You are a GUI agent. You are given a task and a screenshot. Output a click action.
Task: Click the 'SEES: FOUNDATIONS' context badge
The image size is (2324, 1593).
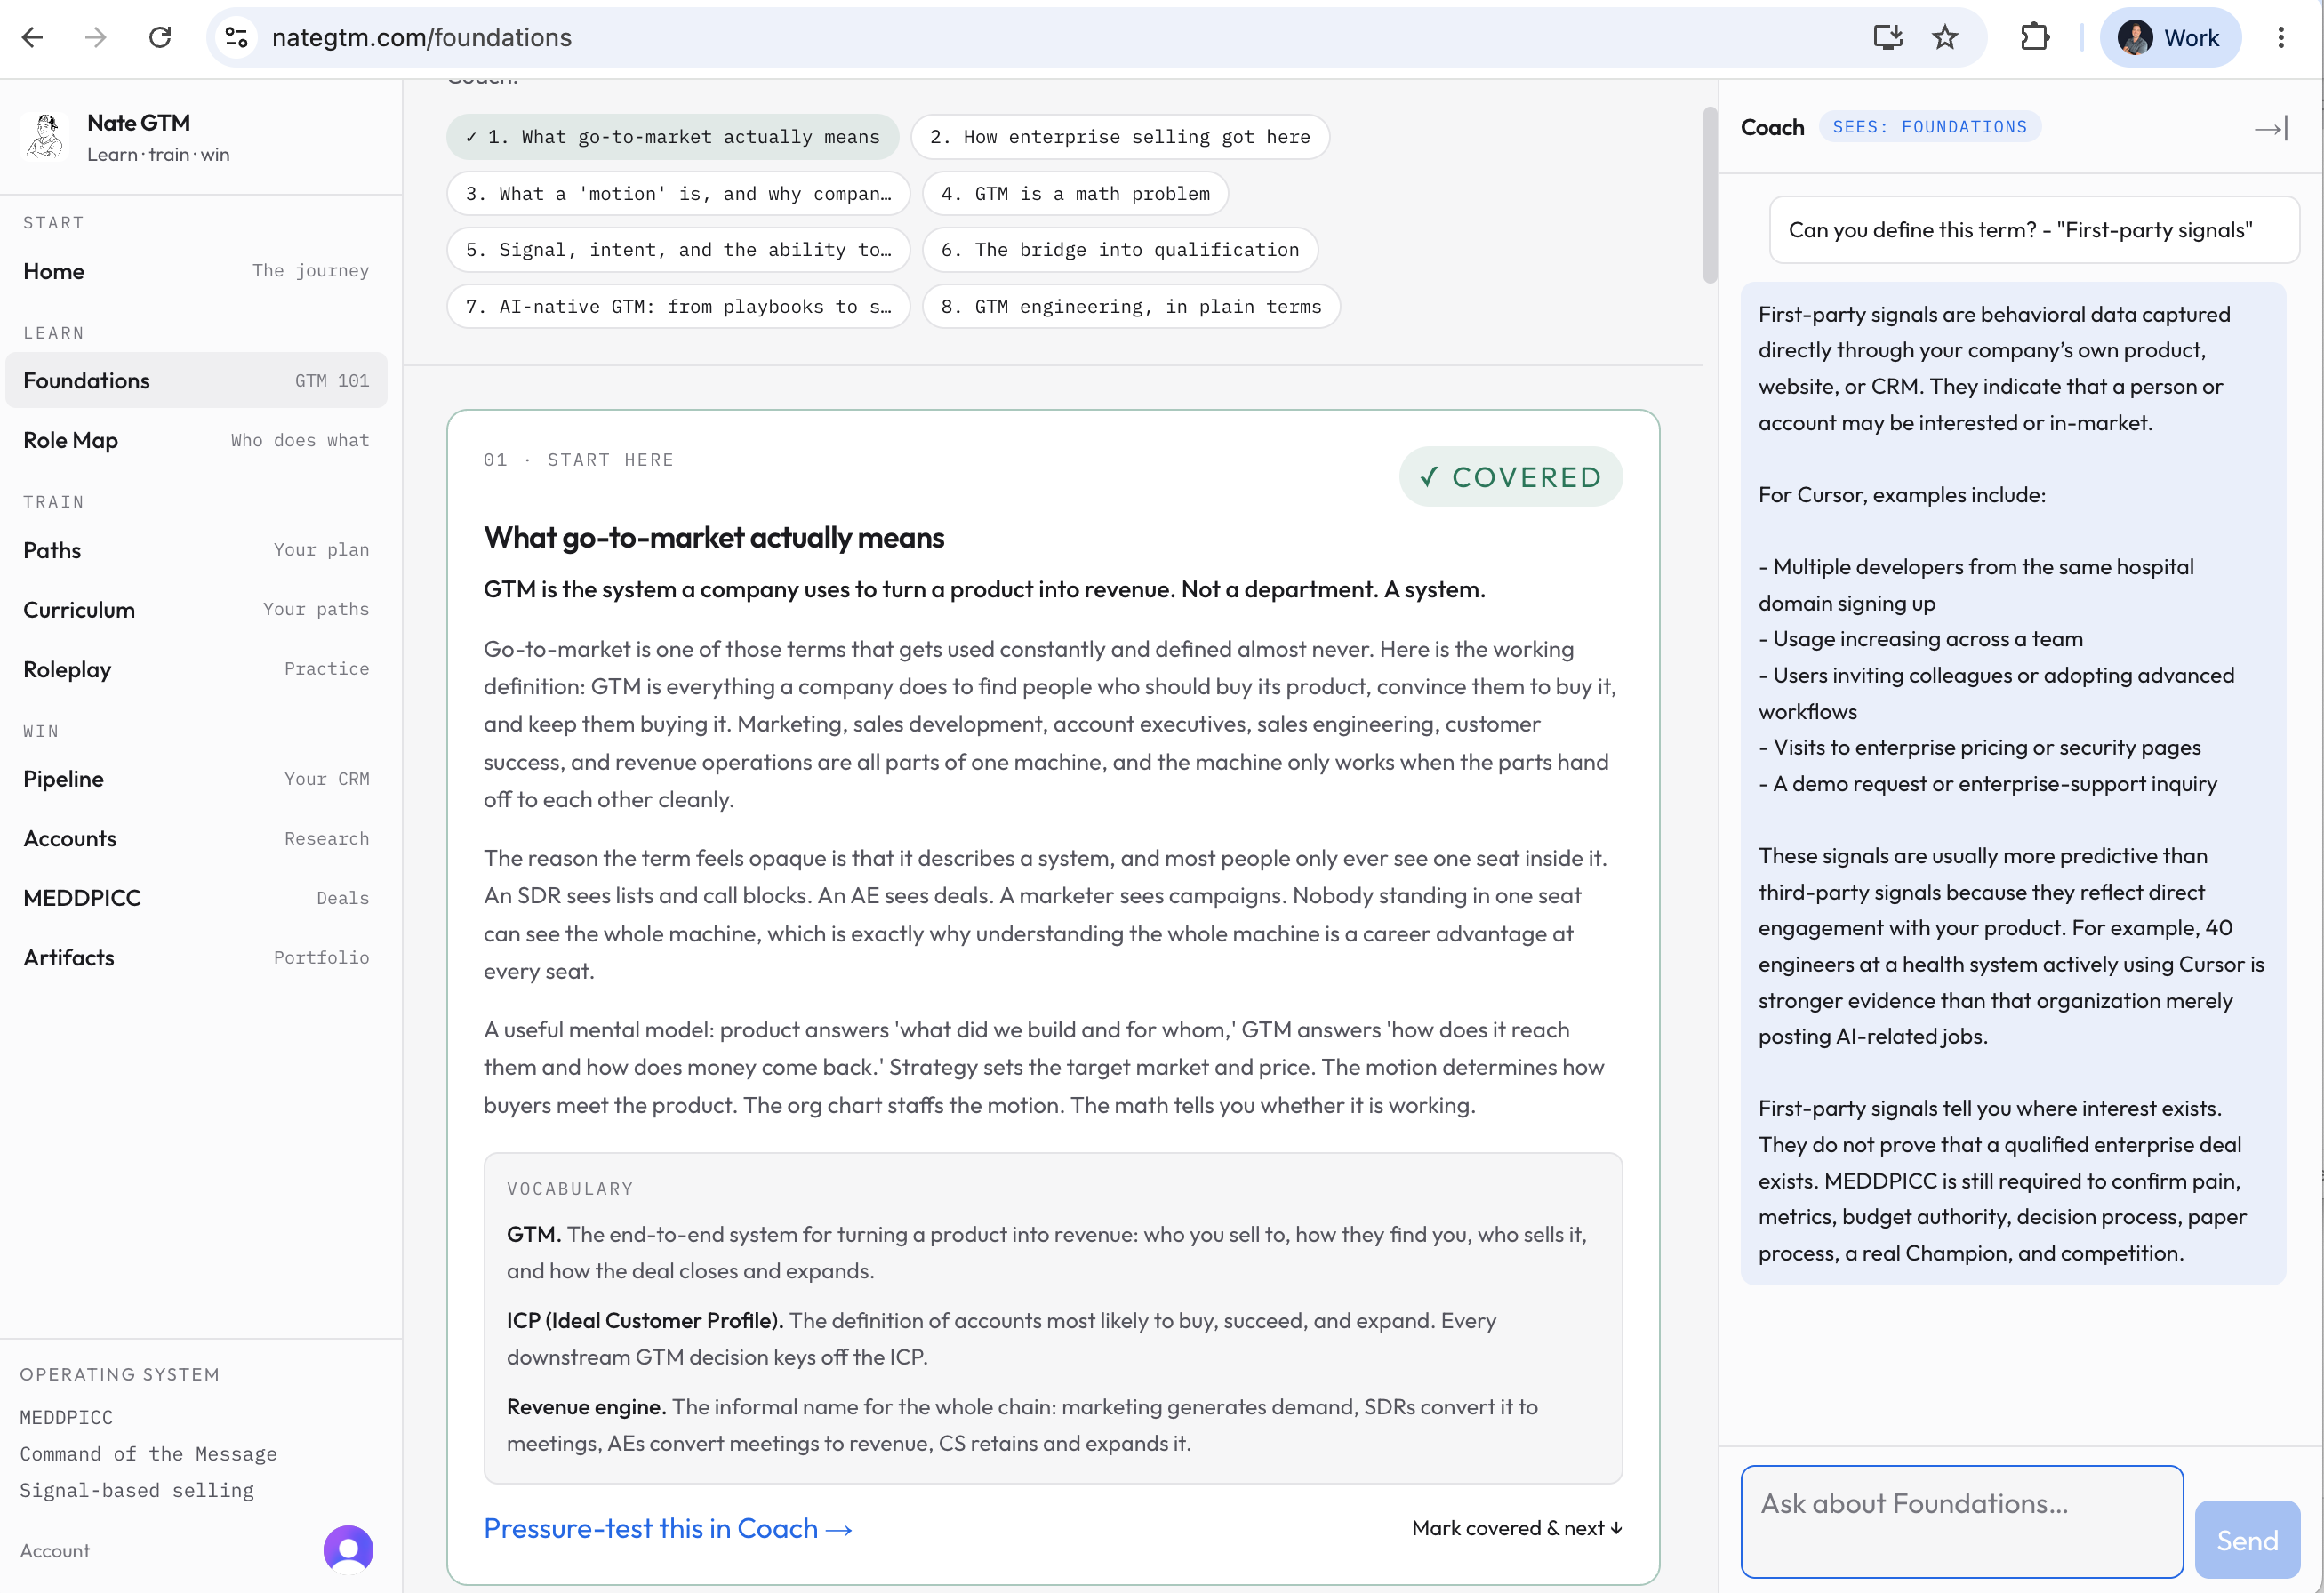click(x=1930, y=127)
